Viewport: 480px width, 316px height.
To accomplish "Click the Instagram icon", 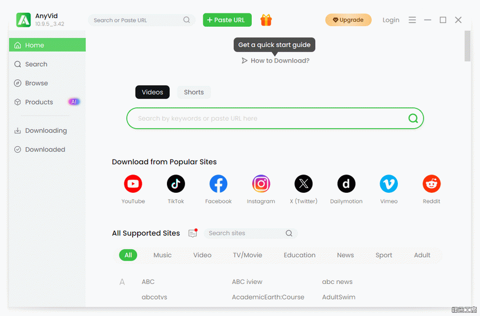I will click(x=261, y=184).
